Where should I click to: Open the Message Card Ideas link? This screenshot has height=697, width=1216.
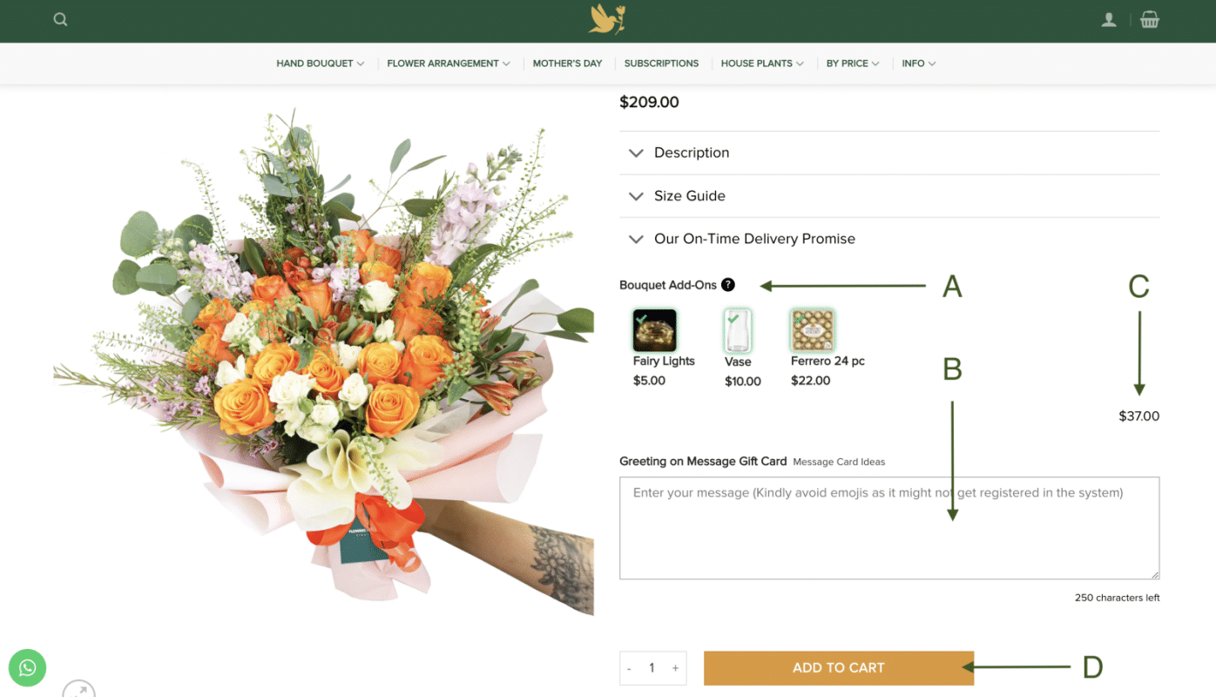(x=839, y=462)
